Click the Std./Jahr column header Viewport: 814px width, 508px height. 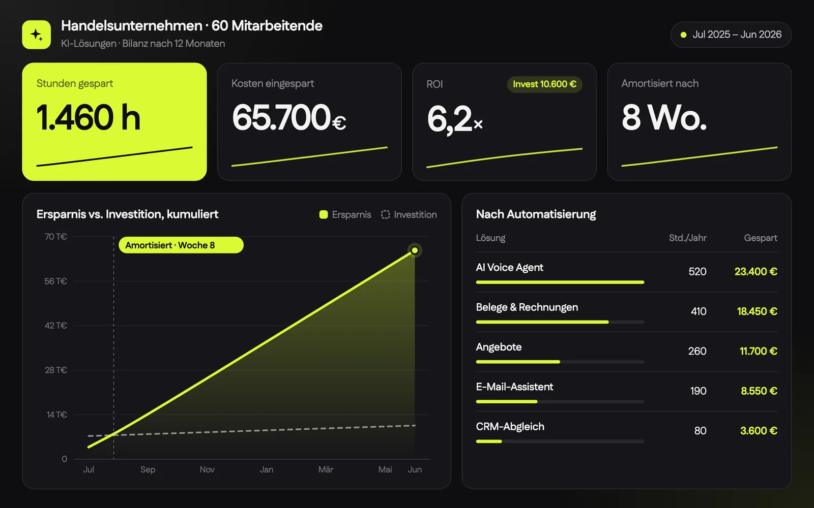point(688,238)
